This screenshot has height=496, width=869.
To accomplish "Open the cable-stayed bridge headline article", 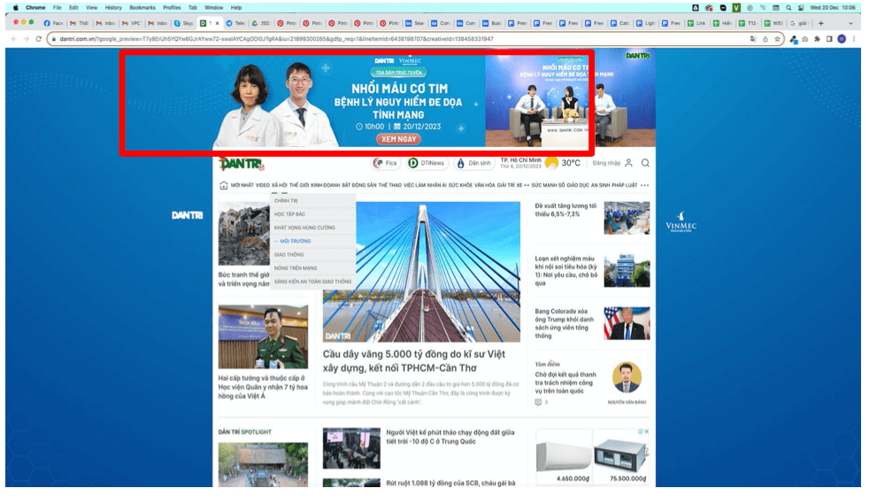I will tap(414, 361).
